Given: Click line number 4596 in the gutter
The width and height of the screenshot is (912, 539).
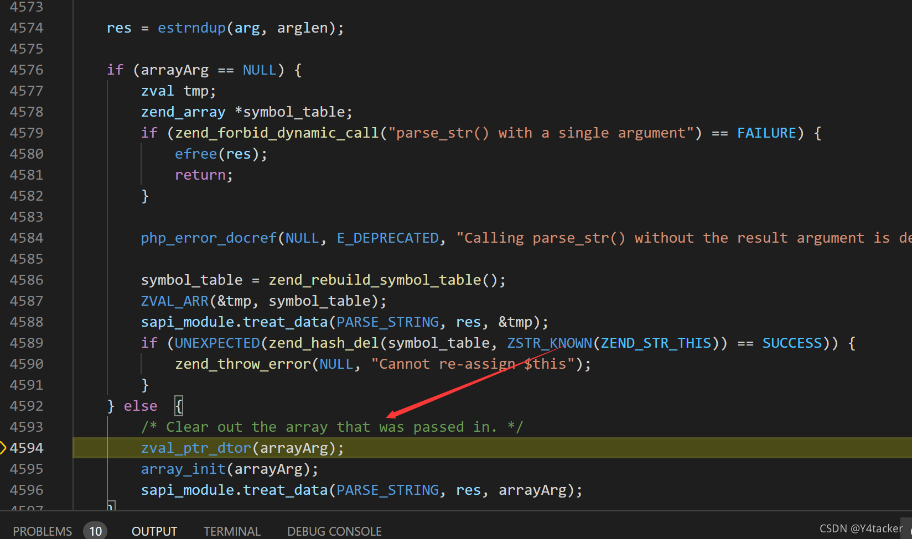Looking at the screenshot, I should pos(27,490).
